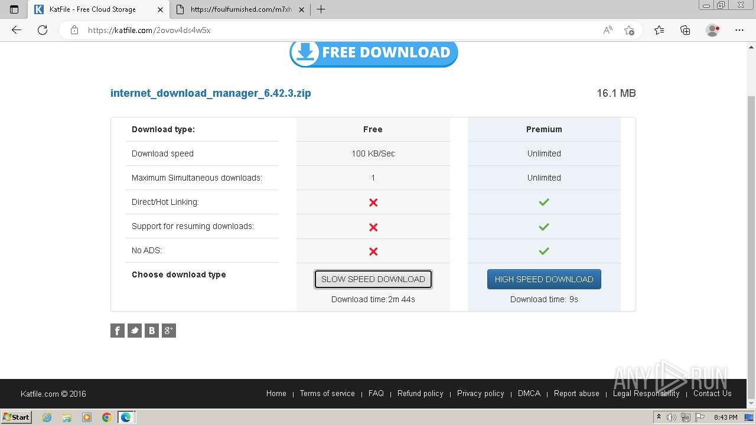
Task: Click the 'Download time: 9s' text
Action: pos(544,299)
